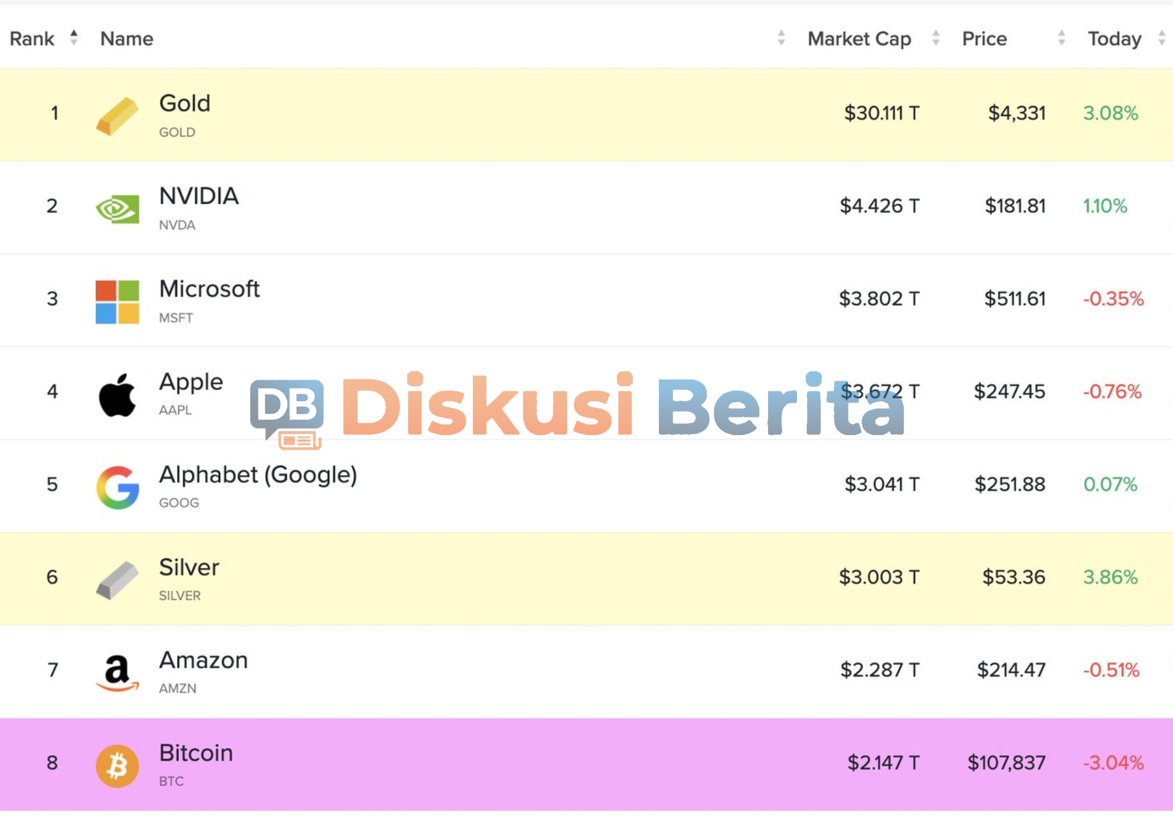Open the Bitcoin name link
Image resolution: width=1173 pixels, height=829 pixels.
pos(196,753)
